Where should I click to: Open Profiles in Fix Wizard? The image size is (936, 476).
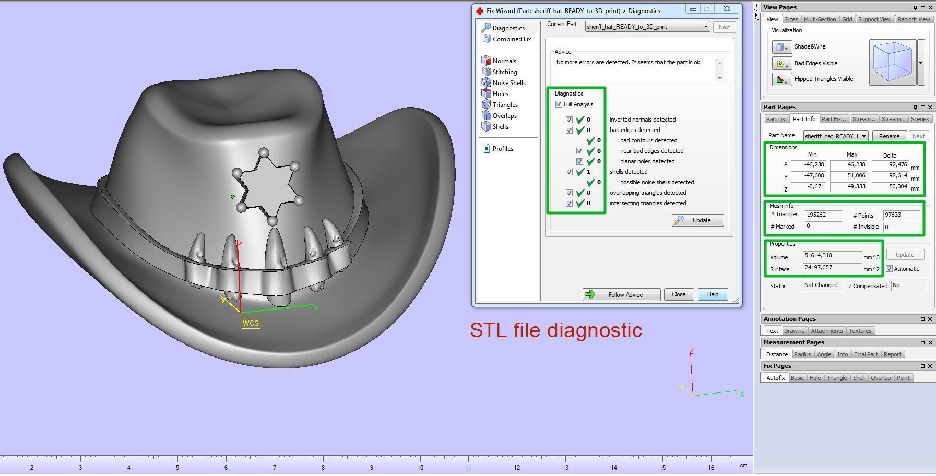point(497,149)
